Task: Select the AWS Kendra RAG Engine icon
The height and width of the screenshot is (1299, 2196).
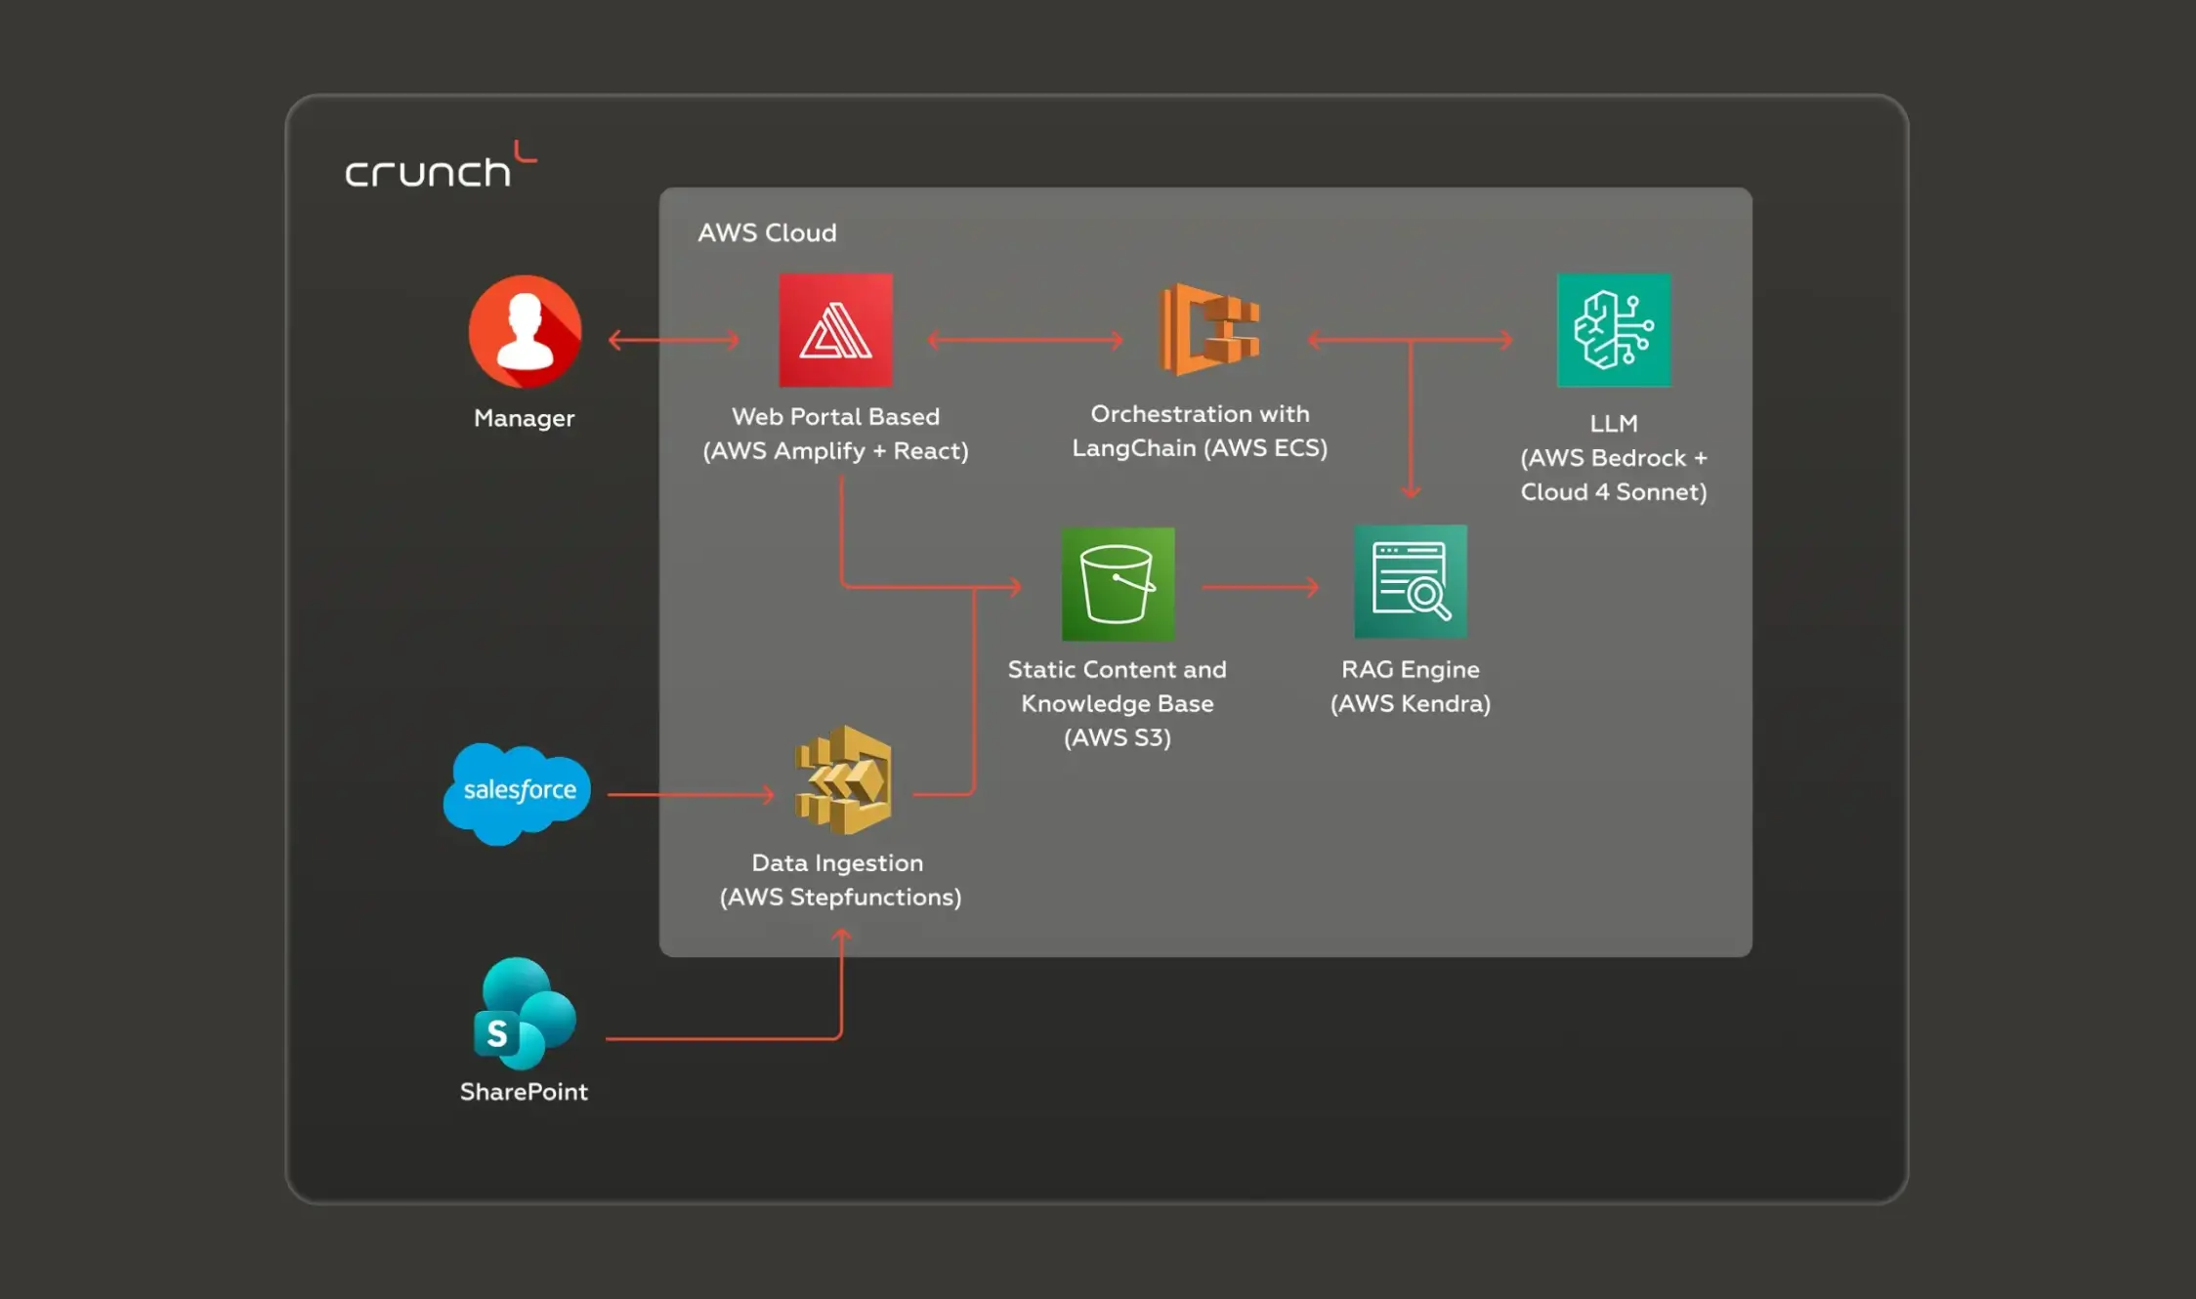Action: click(x=1410, y=582)
